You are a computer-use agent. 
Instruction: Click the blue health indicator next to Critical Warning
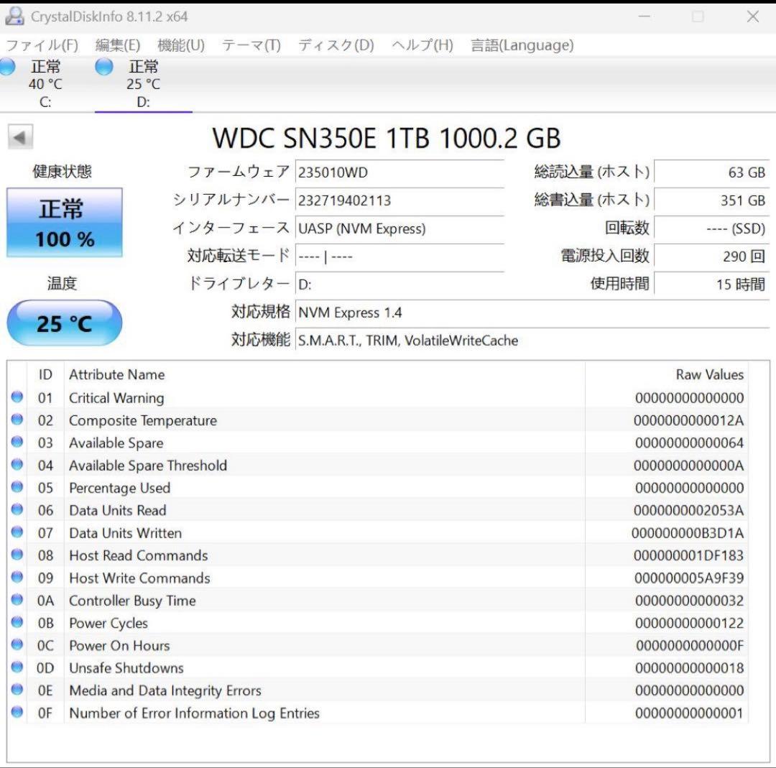[x=16, y=398]
